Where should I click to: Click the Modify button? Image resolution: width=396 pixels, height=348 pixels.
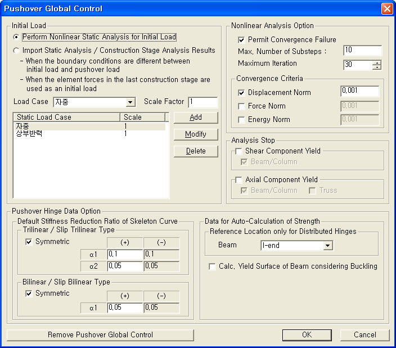[196, 134]
